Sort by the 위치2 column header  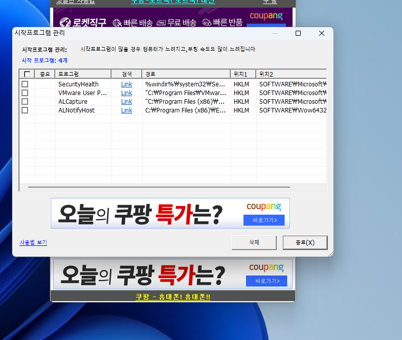click(x=291, y=74)
